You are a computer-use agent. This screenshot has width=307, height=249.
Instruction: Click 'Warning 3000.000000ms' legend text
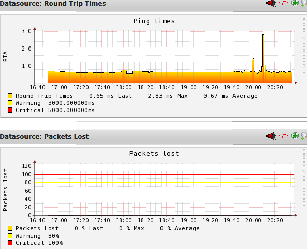click(55, 103)
